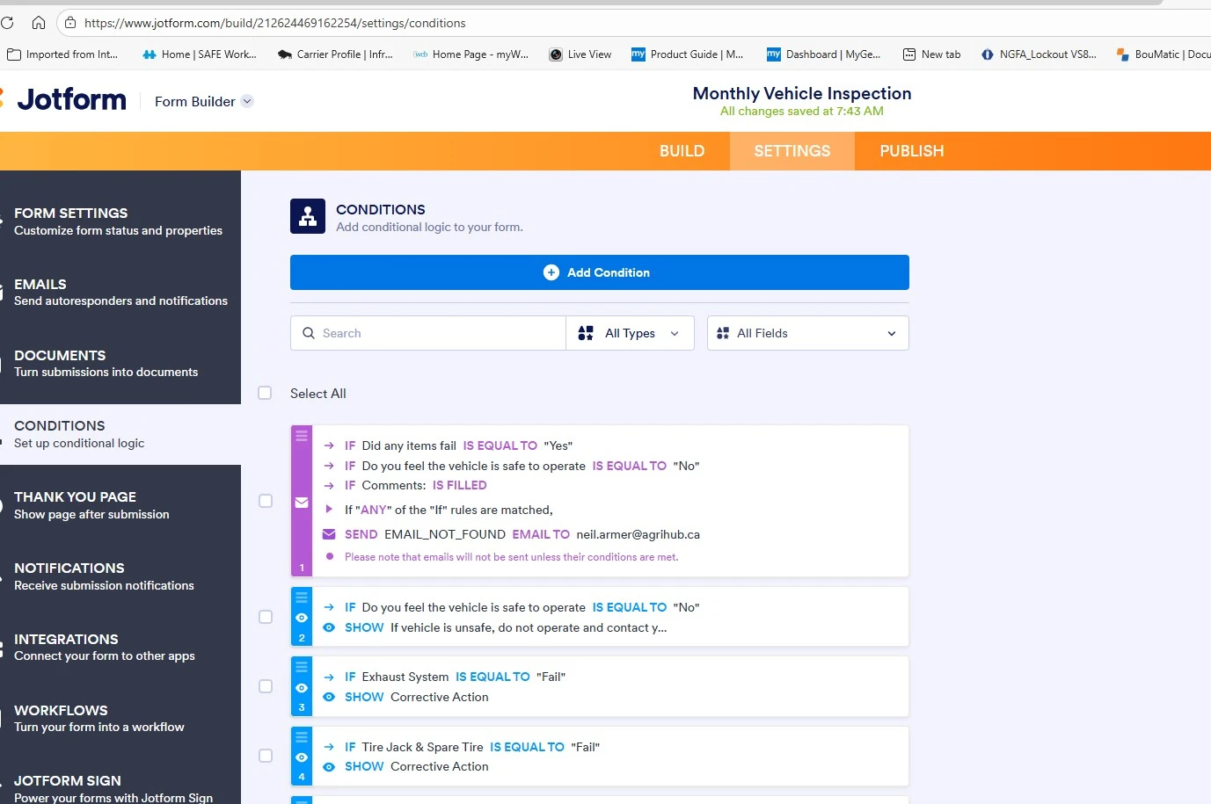Click the Add Condition button
This screenshot has width=1211, height=804.
(x=599, y=272)
